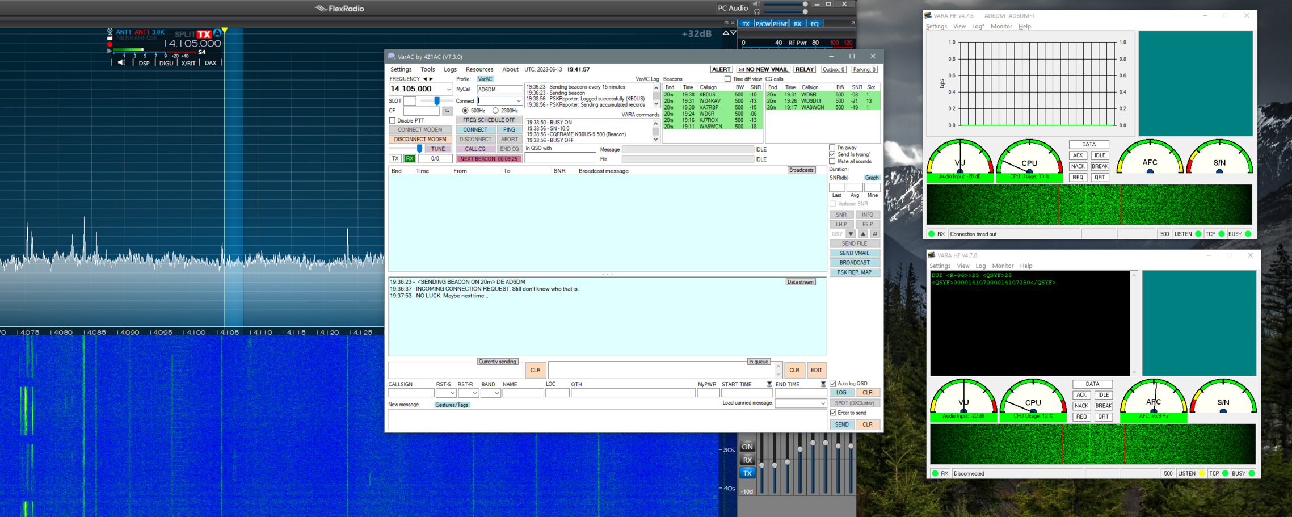Image resolution: width=1292 pixels, height=517 pixels.
Task: Click the slice lock padlock icon
Action: (x=110, y=37)
